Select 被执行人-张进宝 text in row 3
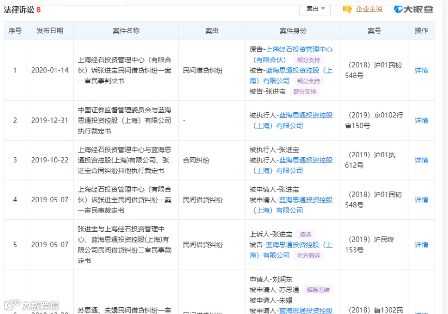The height and width of the screenshot is (314, 448). (274, 149)
